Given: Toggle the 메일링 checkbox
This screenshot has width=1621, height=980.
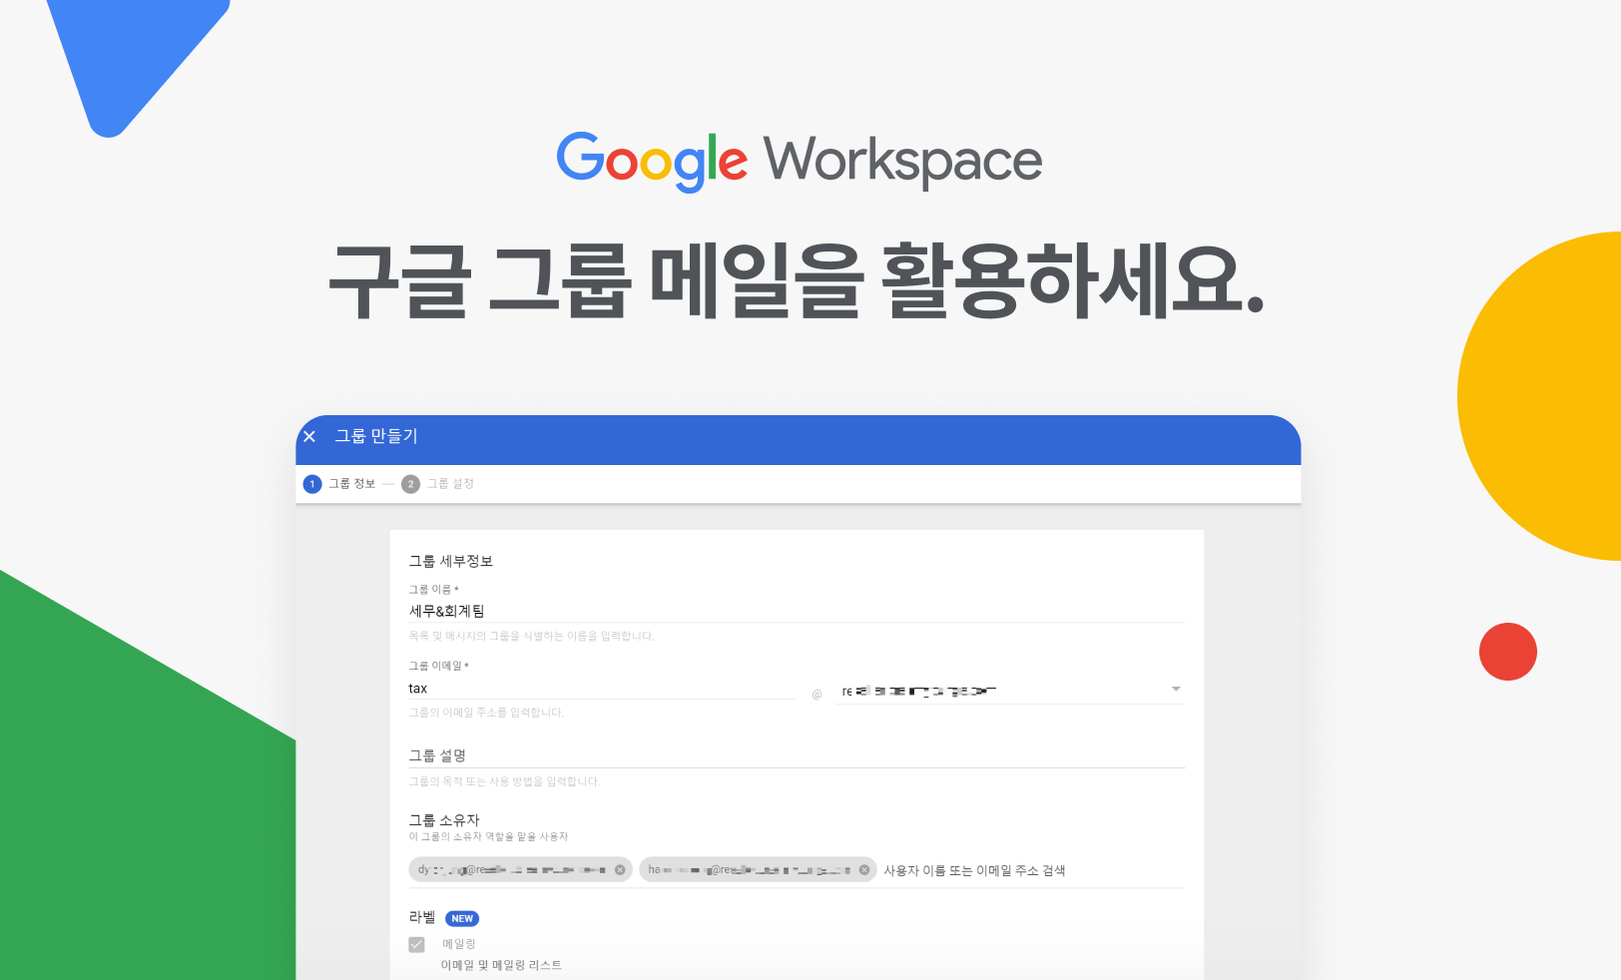Looking at the screenshot, I should click(x=416, y=944).
